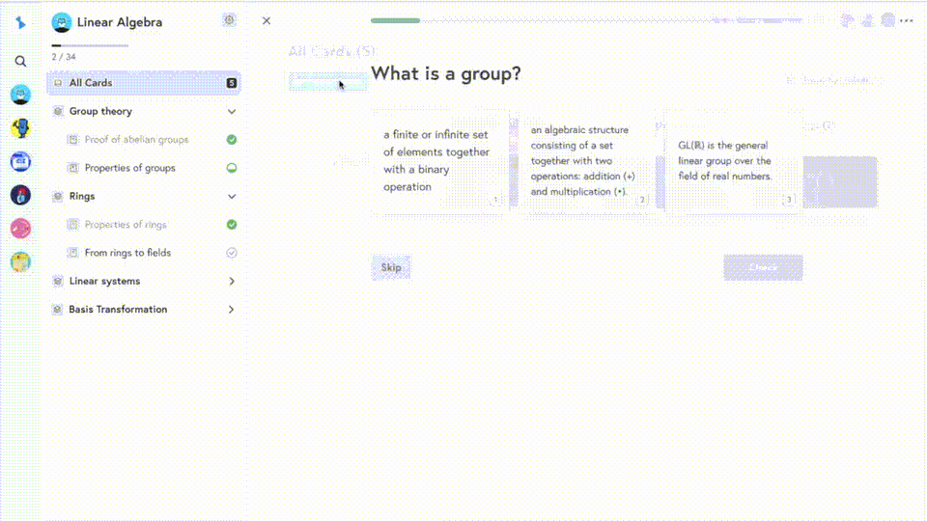This screenshot has width=927, height=521.
Task: Click the deck progress bar above 2 / 34
Action: click(90, 45)
